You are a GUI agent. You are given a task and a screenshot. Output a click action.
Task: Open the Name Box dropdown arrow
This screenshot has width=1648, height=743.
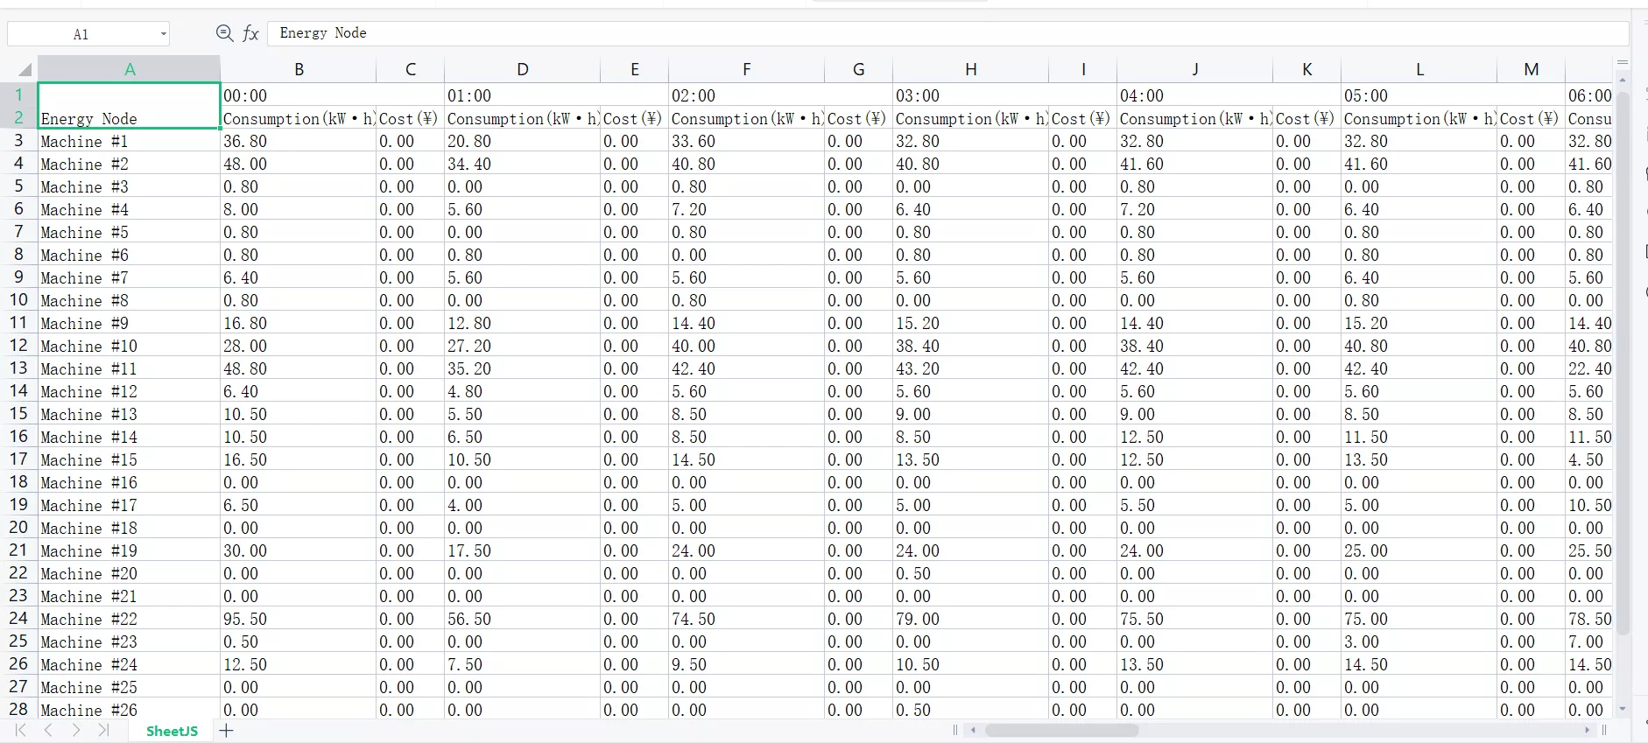163,34
